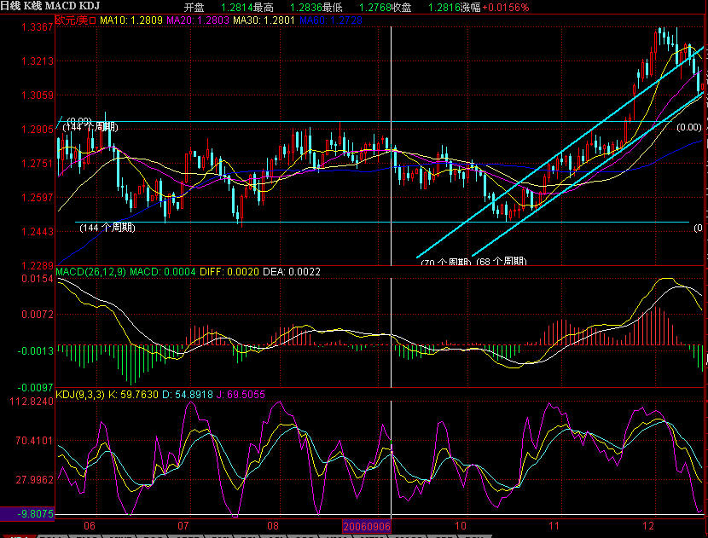This screenshot has width=708, height=538.
Task: Click month 06 on the time axis
Action: pos(90,526)
